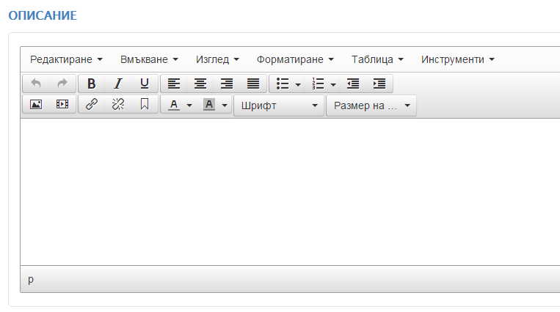The width and height of the screenshot is (560, 312).
Task: Toggle underline formatting
Action: point(145,83)
